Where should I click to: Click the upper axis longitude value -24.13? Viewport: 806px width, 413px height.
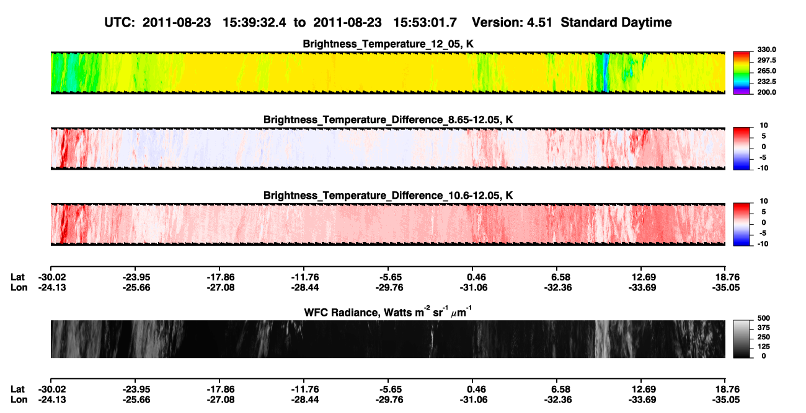[51, 287]
